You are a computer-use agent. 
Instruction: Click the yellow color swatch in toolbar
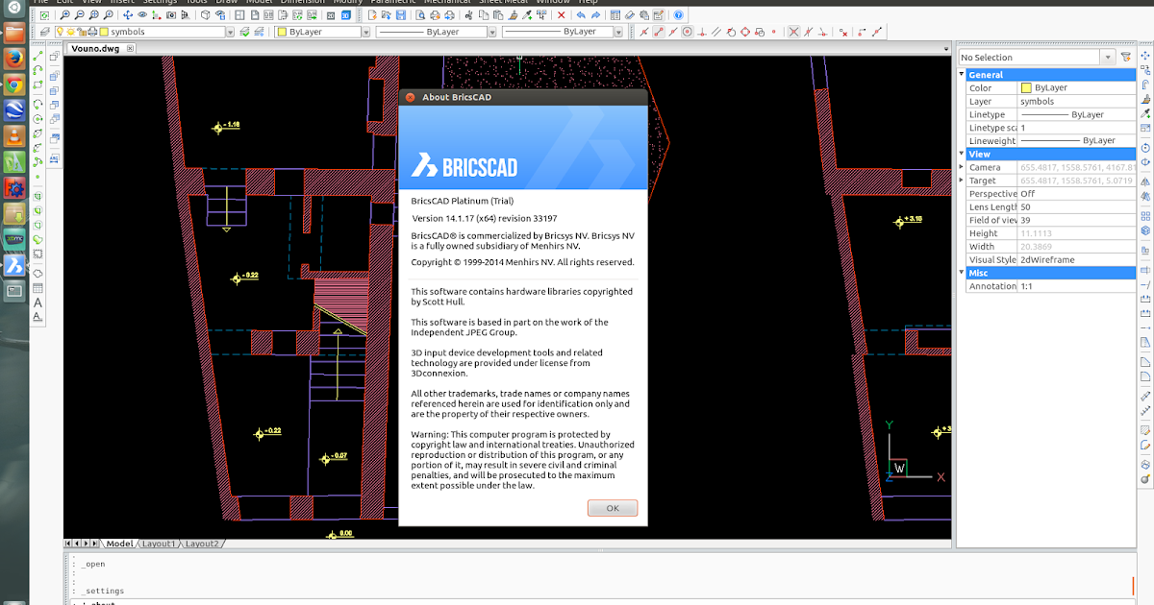pos(281,32)
